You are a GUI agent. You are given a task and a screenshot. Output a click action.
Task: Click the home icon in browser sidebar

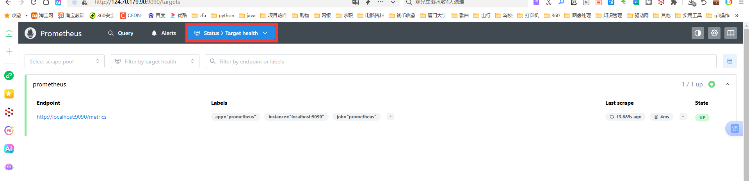click(x=9, y=33)
